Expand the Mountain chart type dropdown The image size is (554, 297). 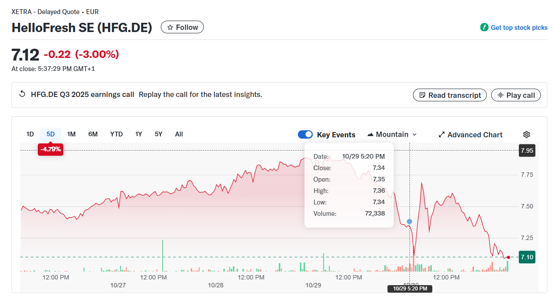pos(392,135)
